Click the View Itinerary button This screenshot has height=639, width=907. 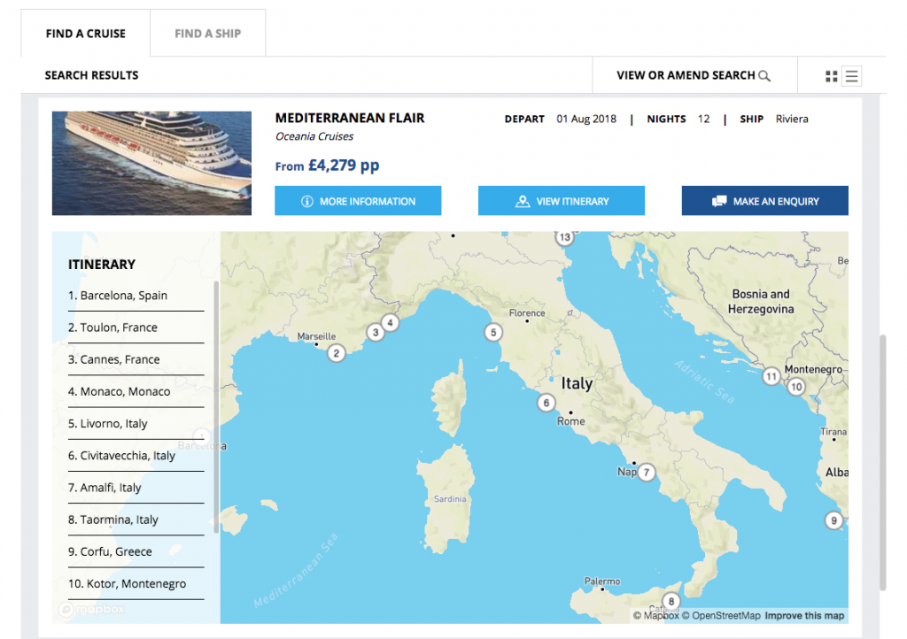click(x=562, y=201)
